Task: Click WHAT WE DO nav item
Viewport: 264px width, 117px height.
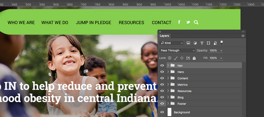Action: pyautogui.click(x=55, y=23)
